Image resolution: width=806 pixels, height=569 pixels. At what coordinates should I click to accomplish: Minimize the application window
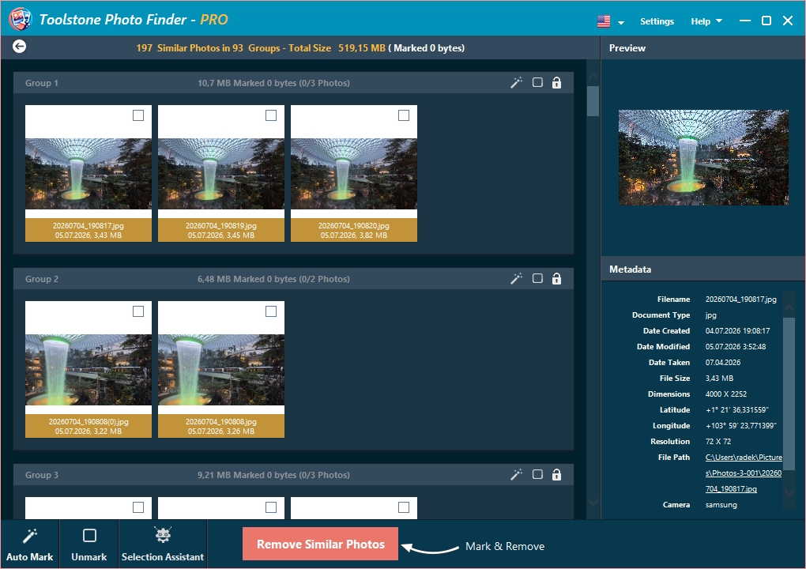tap(745, 21)
